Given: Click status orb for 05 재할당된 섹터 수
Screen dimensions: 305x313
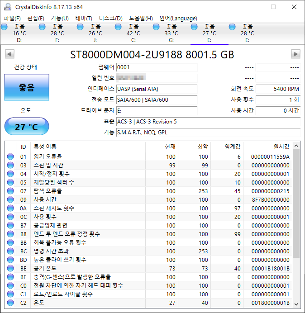Looking at the screenshot, I should pyautogui.click(x=10, y=182).
